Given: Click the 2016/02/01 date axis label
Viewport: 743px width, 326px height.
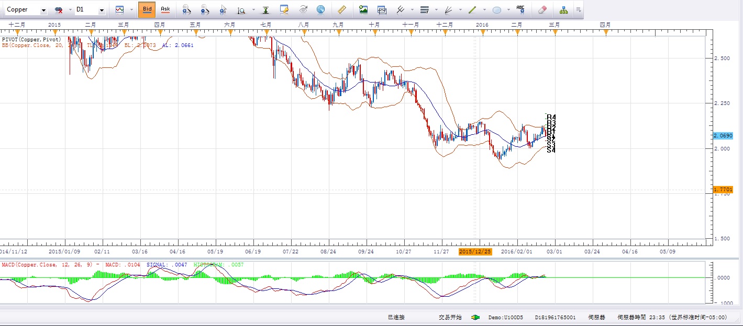Looking at the screenshot, I should click(516, 252).
